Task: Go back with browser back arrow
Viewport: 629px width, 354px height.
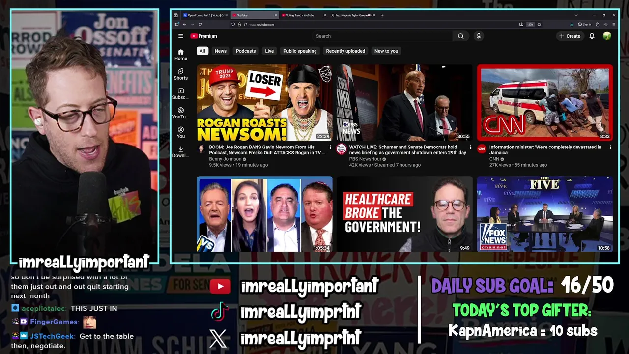Action: click(184, 24)
